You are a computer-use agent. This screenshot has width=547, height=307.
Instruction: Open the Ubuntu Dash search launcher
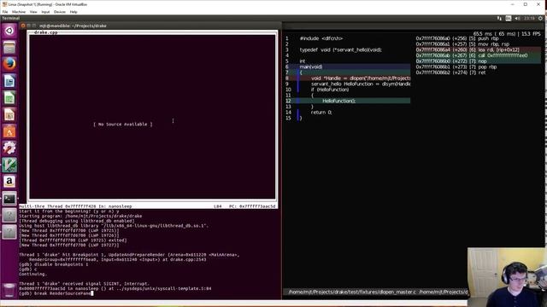point(9,31)
